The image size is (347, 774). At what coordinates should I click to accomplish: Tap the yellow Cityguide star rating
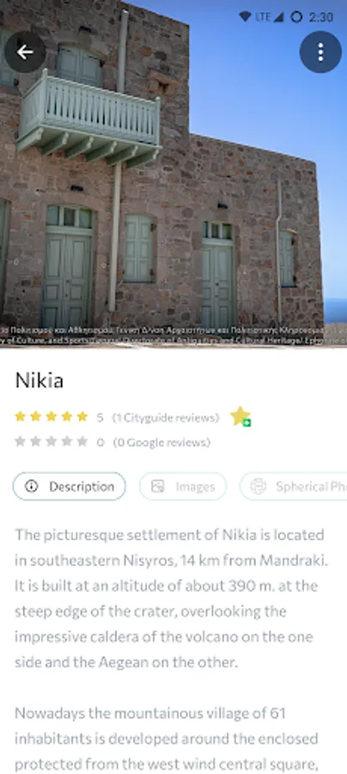(x=52, y=416)
